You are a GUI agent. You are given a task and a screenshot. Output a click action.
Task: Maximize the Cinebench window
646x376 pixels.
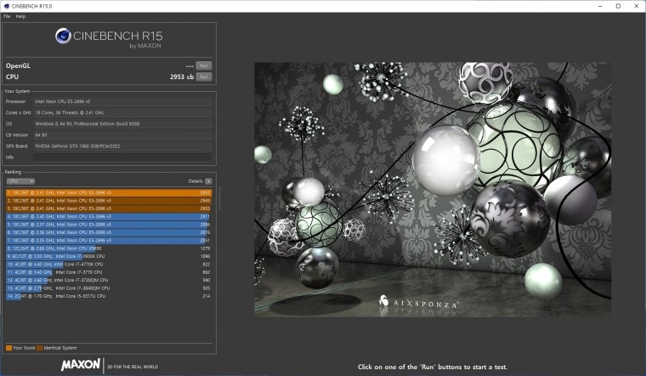tap(618, 6)
